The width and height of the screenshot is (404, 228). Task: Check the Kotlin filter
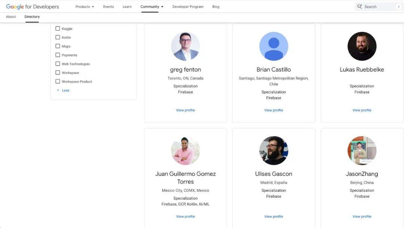[58, 37]
